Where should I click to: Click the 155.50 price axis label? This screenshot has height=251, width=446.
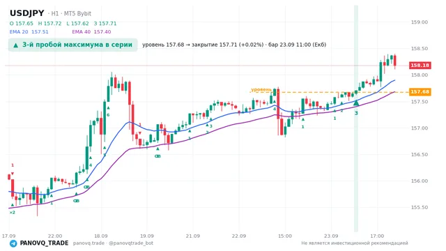tap(420, 208)
